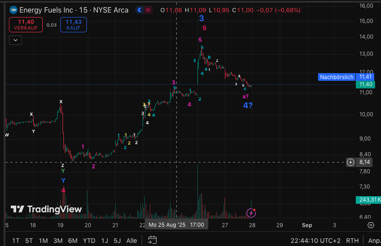Screen dimensions: 381x246
Task: Expand the collapsed indicator legend chevron
Action: tap(16, 40)
